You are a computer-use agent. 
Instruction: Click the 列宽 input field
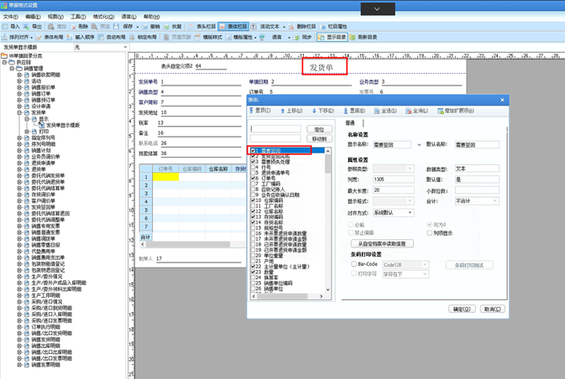coord(394,179)
